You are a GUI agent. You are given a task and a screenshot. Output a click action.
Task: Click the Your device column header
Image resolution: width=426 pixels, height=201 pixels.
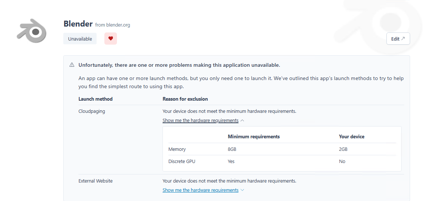click(x=351, y=137)
